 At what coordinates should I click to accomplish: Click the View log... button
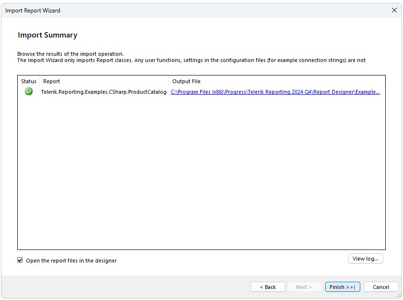point(365,259)
